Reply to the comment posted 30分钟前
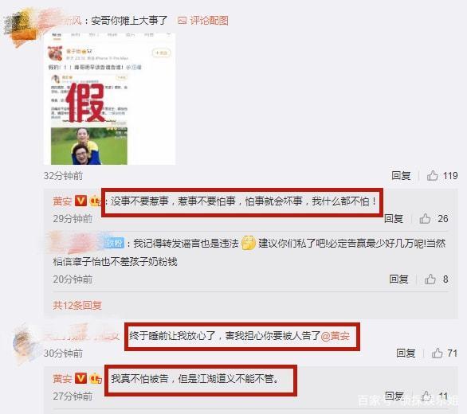The image size is (467, 414). coord(406,353)
